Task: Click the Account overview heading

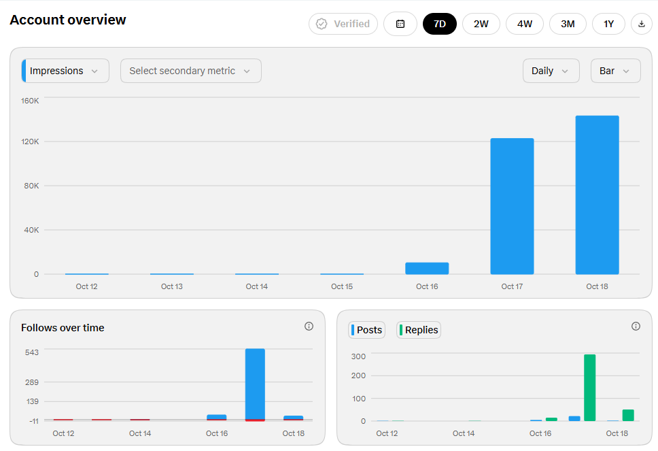Action: click(68, 20)
